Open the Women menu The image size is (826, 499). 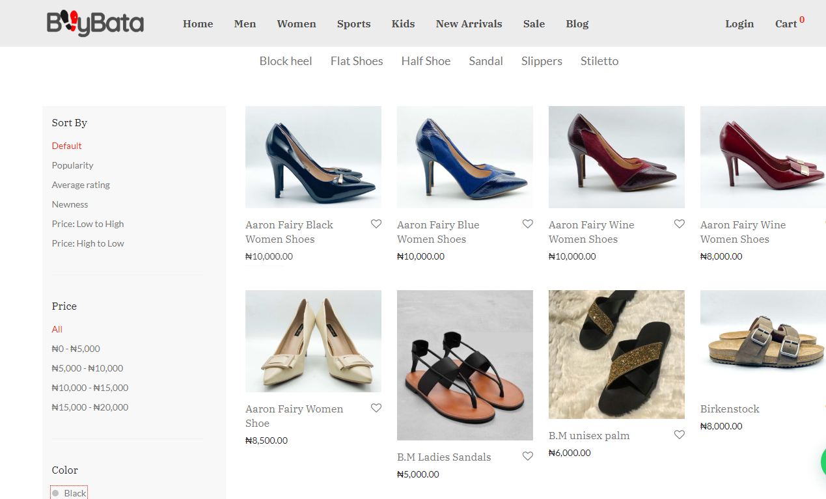tap(296, 24)
